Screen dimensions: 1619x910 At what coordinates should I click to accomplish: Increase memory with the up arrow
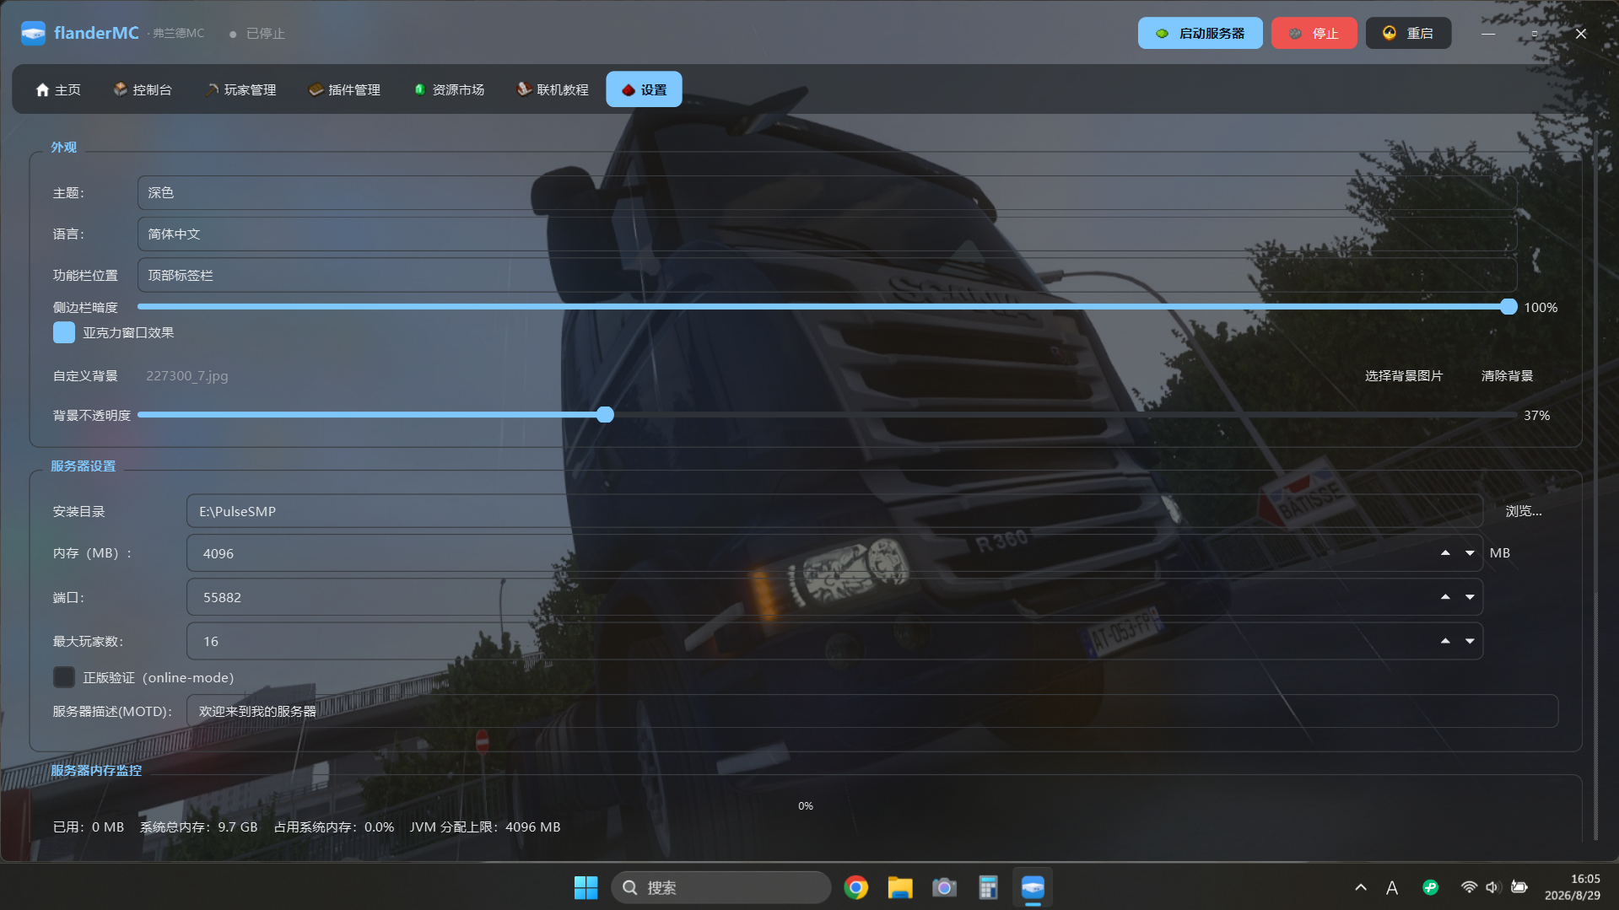(1445, 552)
